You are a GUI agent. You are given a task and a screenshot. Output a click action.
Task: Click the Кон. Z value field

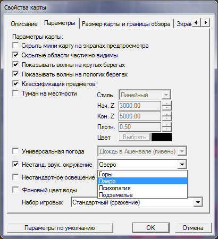pyautogui.click(x=140, y=116)
